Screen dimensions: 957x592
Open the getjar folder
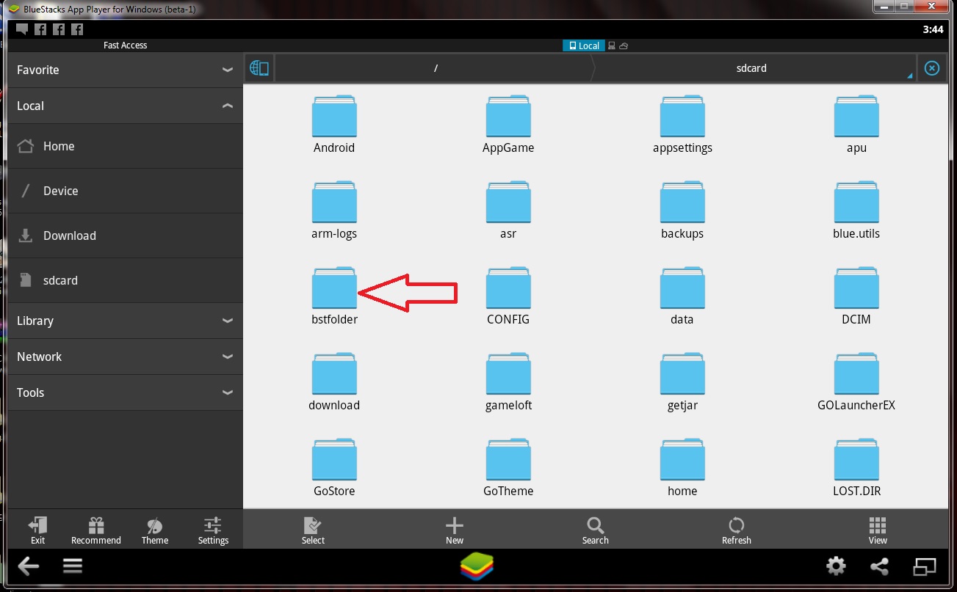[x=682, y=382]
